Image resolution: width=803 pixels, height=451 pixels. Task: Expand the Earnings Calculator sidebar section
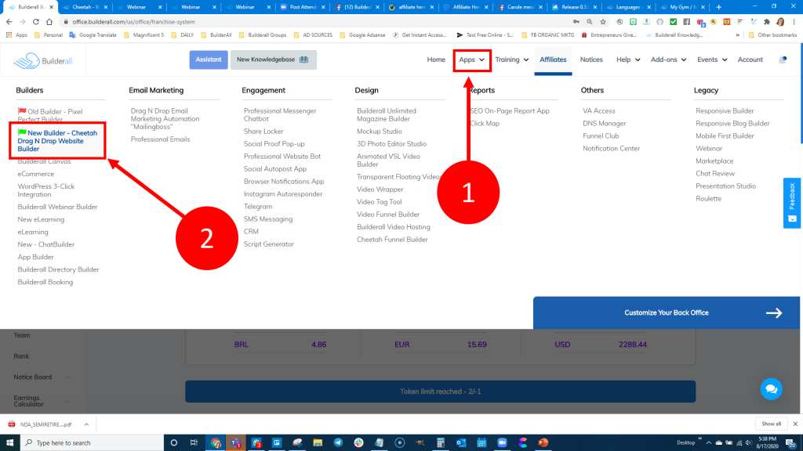(67, 402)
